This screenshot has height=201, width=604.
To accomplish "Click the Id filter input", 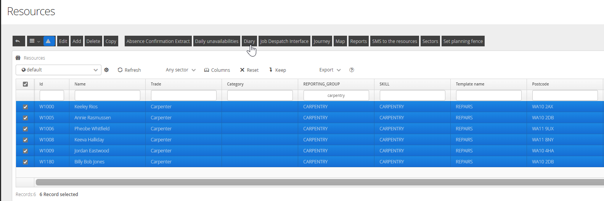I will 52,95.
